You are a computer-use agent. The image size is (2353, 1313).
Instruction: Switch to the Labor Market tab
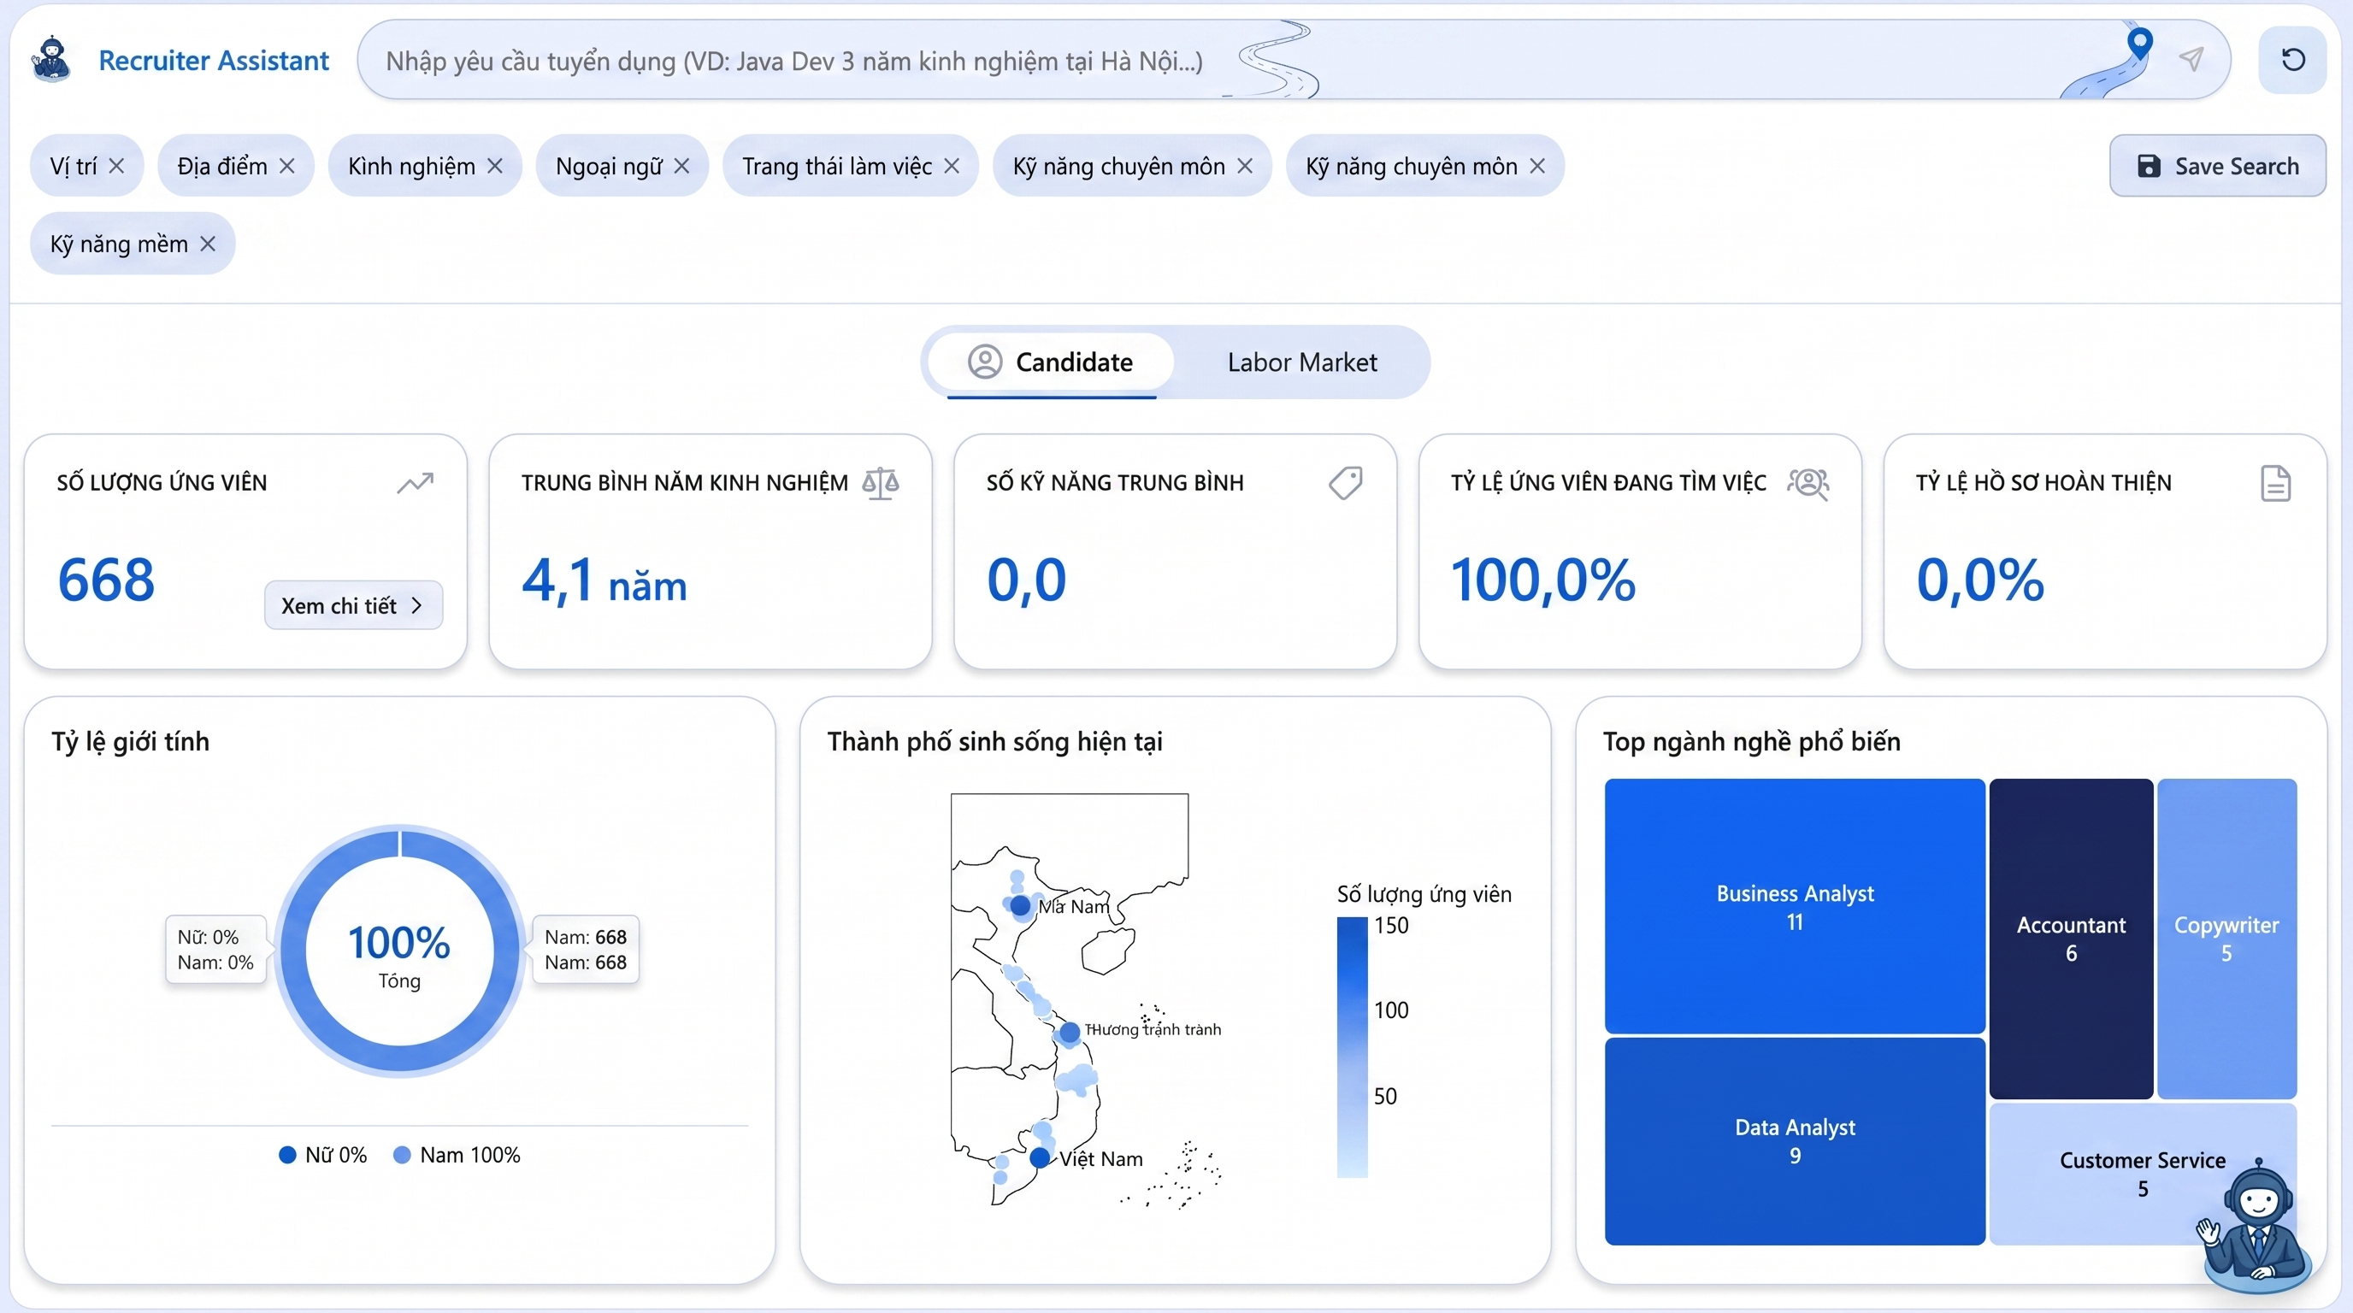[x=1301, y=362]
